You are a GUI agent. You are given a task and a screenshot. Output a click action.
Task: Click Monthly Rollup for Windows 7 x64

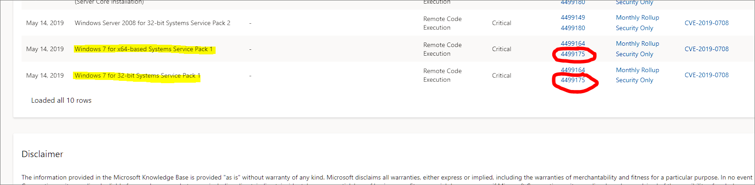click(637, 44)
